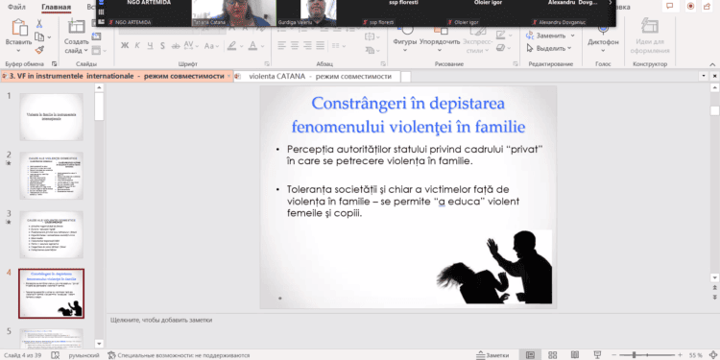Toggle italic formatting with the К button
Viewport: 720px width, 360px height.
[137, 46]
